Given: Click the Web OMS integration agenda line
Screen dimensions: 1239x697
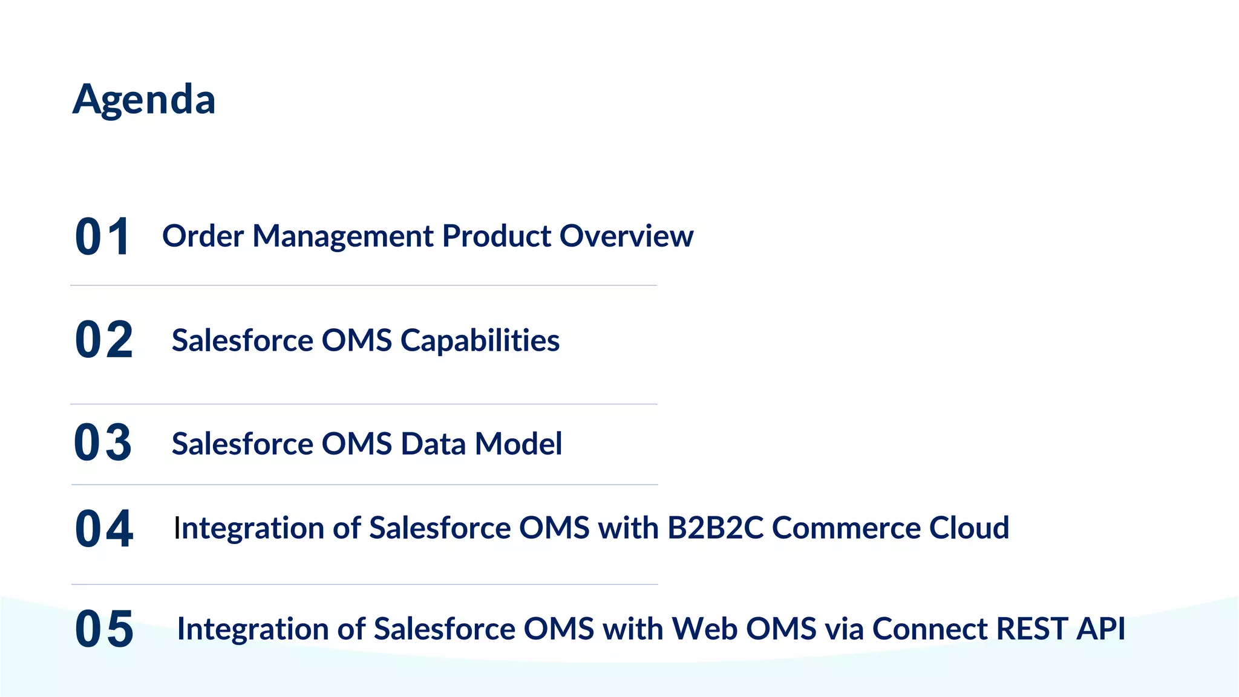Looking at the screenshot, I should tap(650, 629).
